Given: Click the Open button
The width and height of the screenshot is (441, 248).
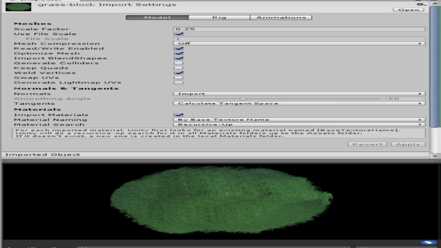Looking at the screenshot, I should click(x=409, y=10).
